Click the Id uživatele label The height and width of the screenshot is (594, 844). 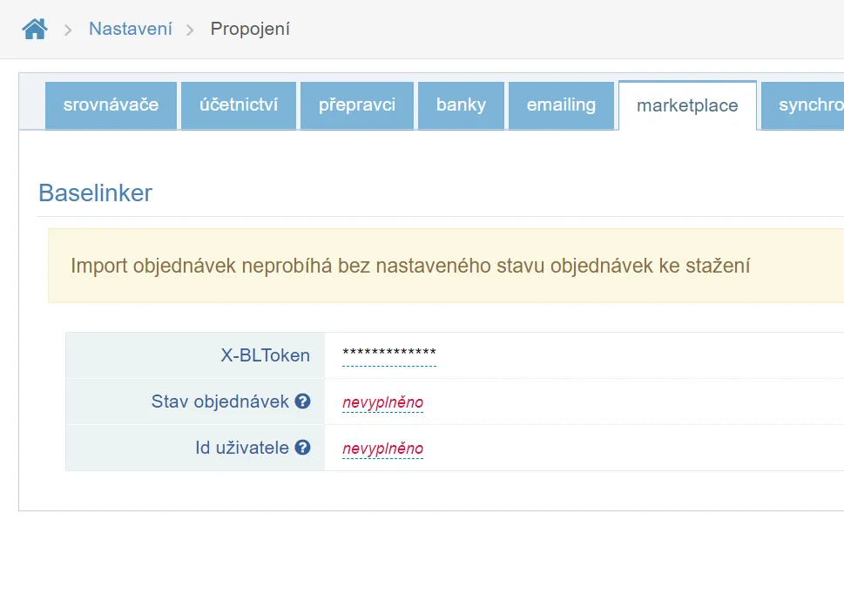click(x=242, y=448)
